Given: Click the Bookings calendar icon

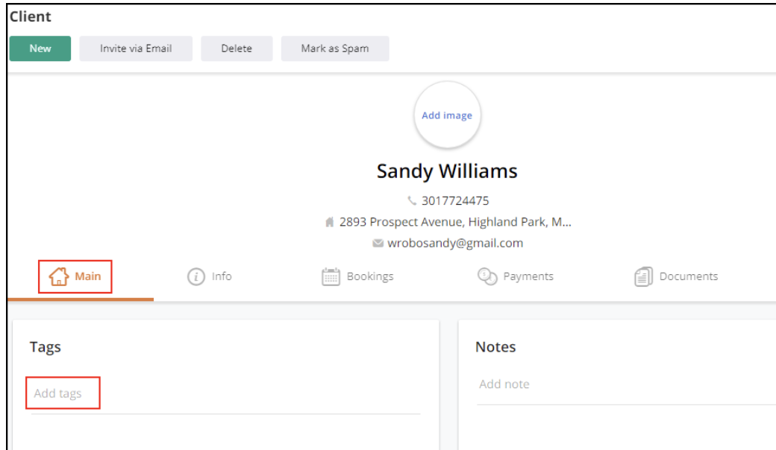Looking at the screenshot, I should coord(331,276).
